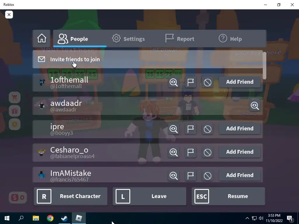Switch to the People tab

click(x=80, y=39)
